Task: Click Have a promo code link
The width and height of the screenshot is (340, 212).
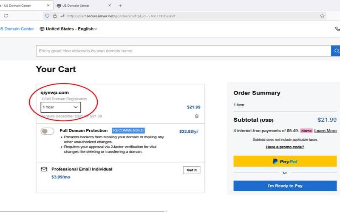Action: point(285,147)
